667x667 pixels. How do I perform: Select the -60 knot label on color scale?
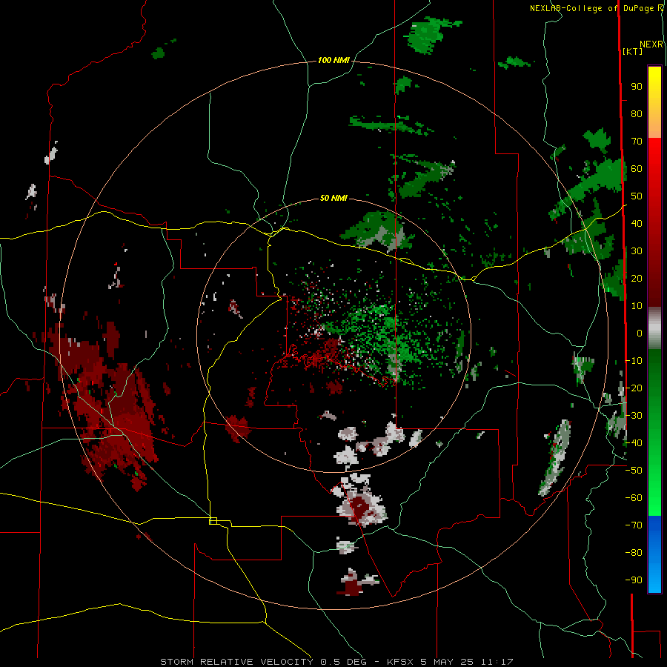tap(634, 498)
